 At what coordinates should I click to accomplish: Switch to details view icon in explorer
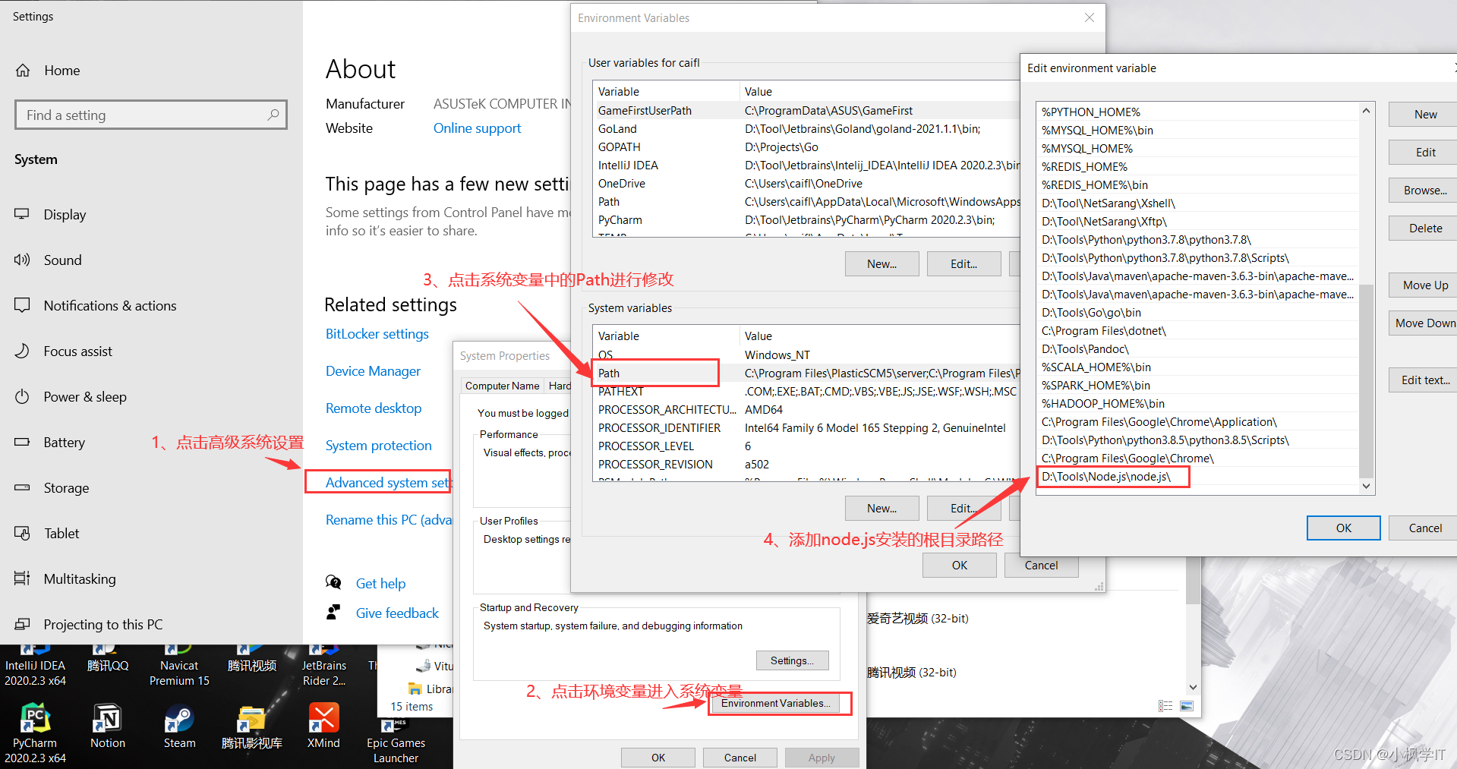1165,706
